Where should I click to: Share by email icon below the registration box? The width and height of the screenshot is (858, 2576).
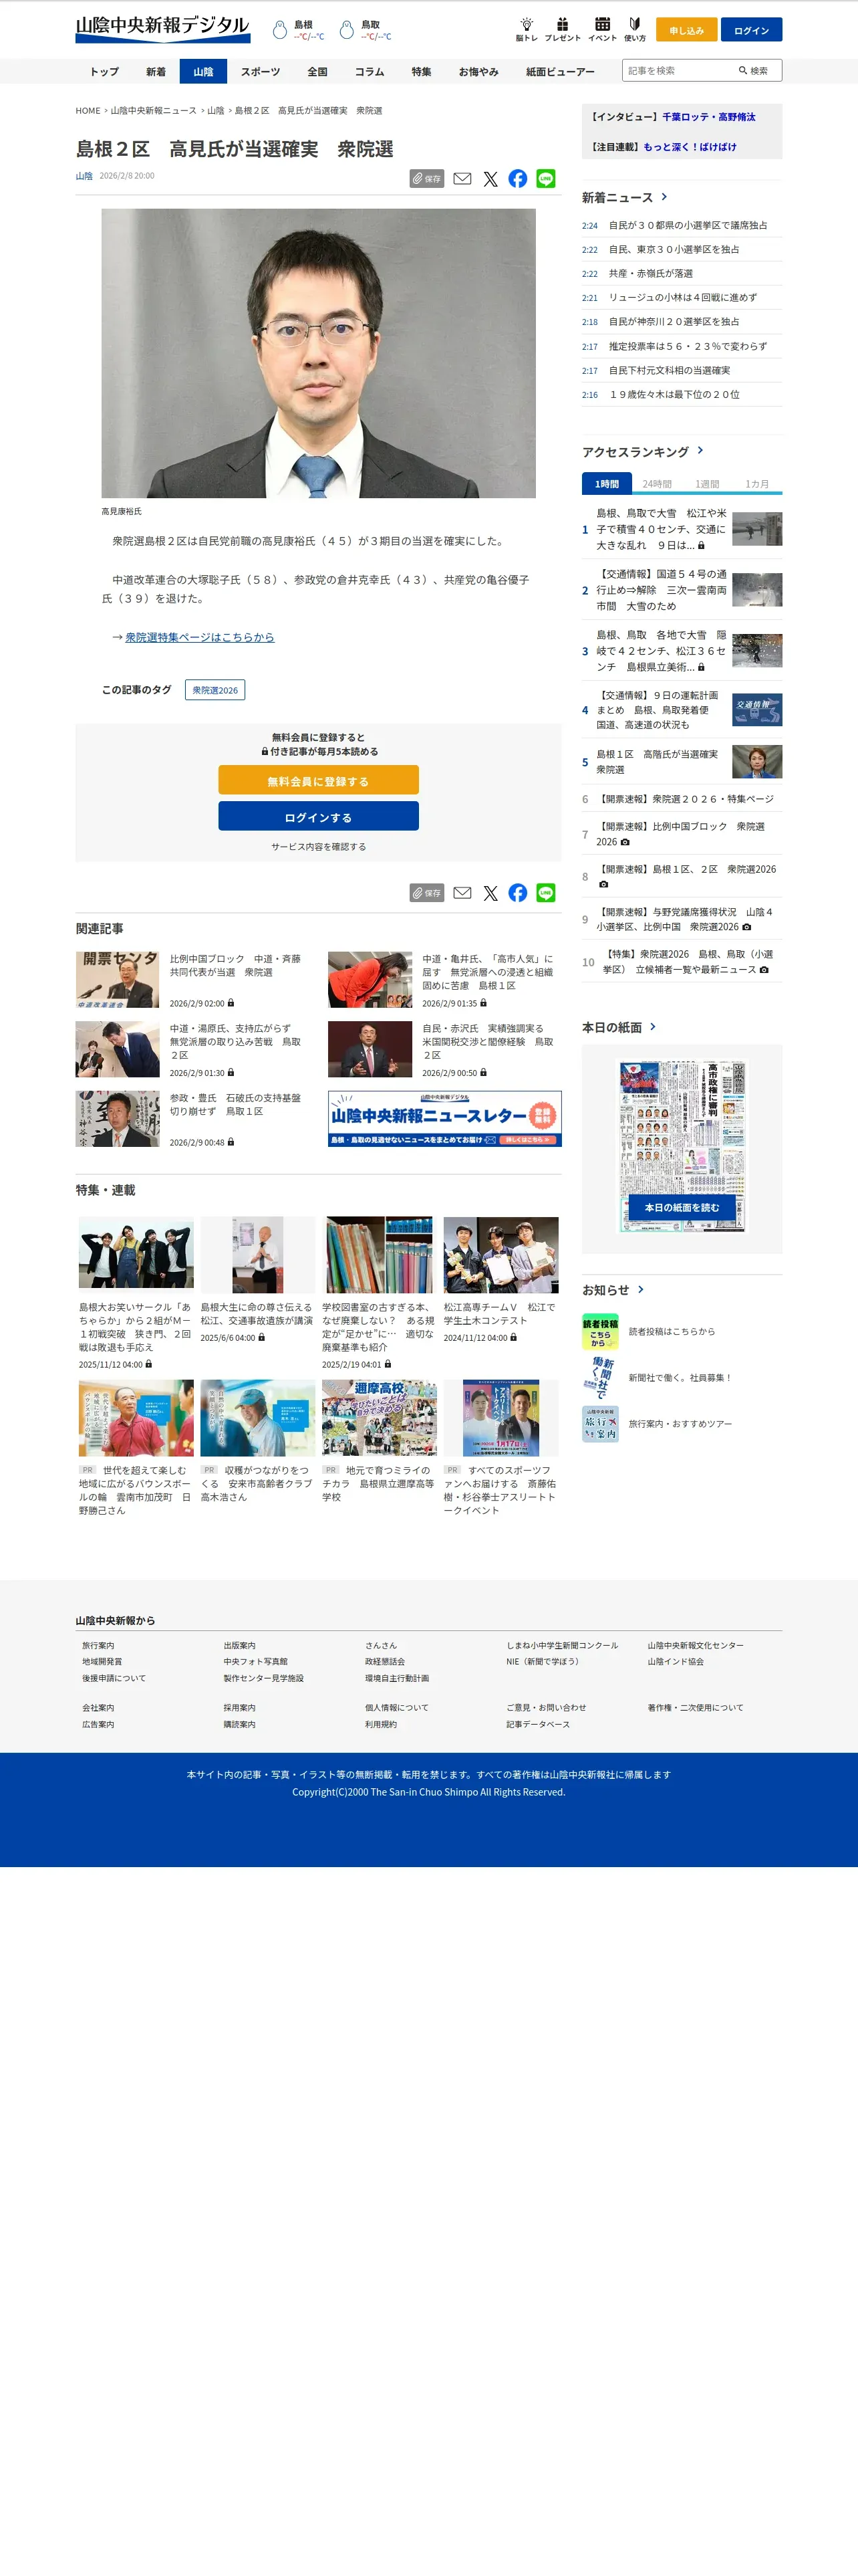click(462, 893)
